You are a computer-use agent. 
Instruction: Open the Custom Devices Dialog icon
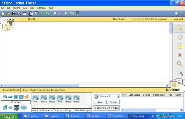click(77, 13)
